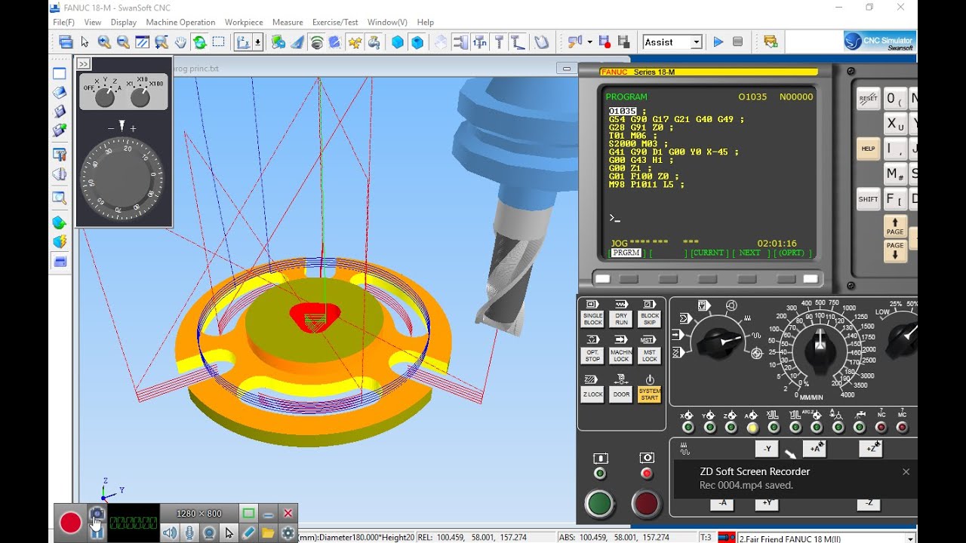Viewport: 966px width, 543px height.
Task: Toggle the DOOR button
Action: (x=621, y=394)
